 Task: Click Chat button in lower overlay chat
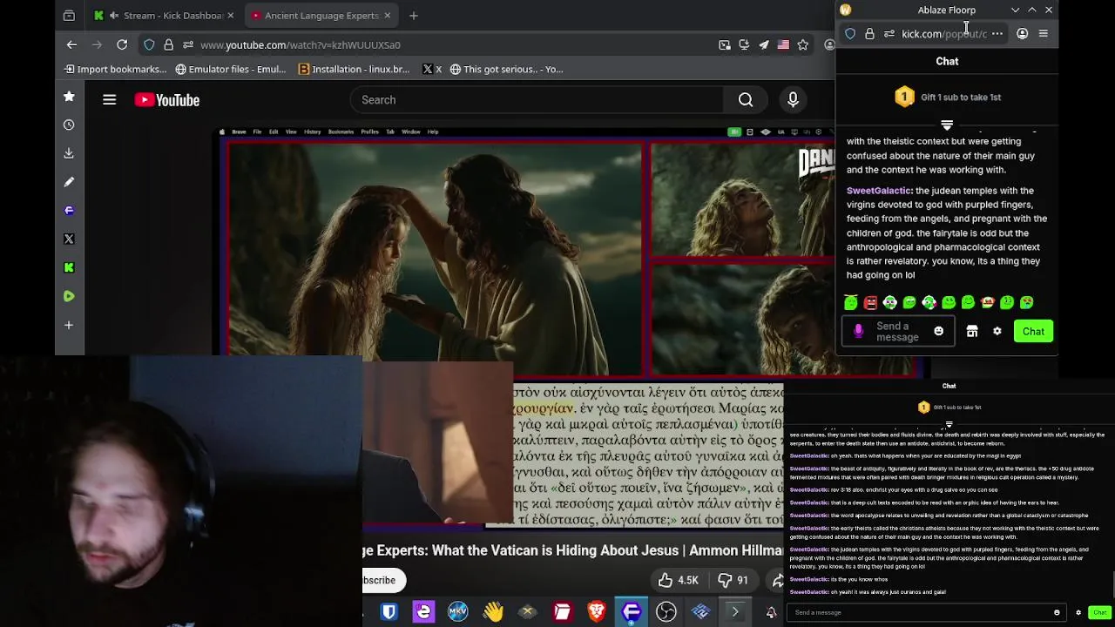1099,612
